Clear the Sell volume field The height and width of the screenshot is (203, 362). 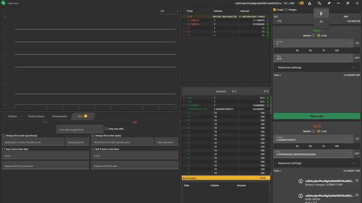click(x=350, y=139)
